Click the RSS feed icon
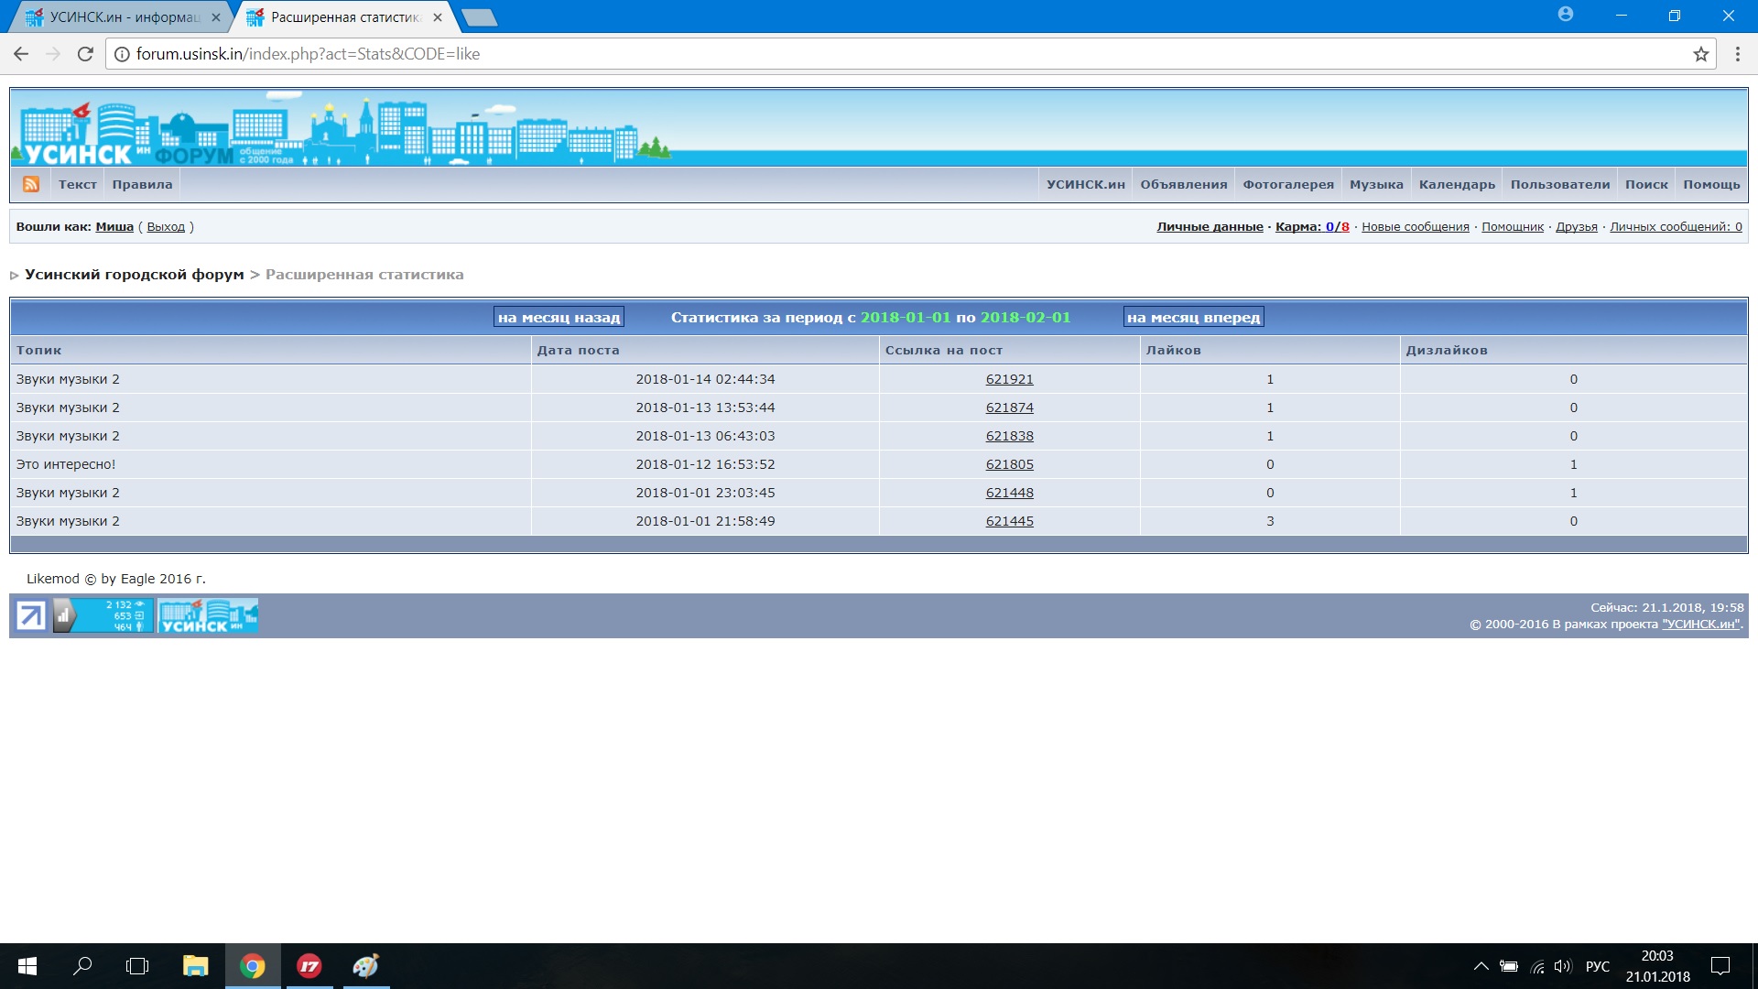The image size is (1758, 989). click(x=31, y=184)
